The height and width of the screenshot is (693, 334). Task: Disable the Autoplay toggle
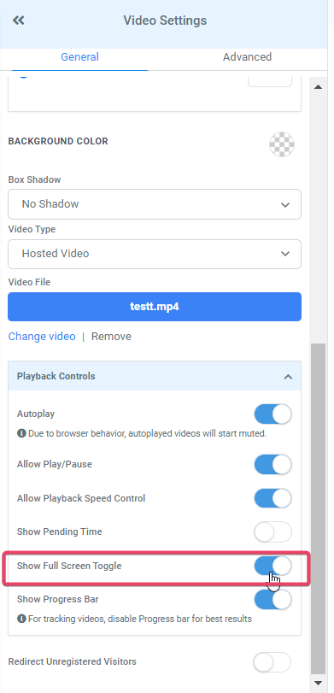click(273, 414)
